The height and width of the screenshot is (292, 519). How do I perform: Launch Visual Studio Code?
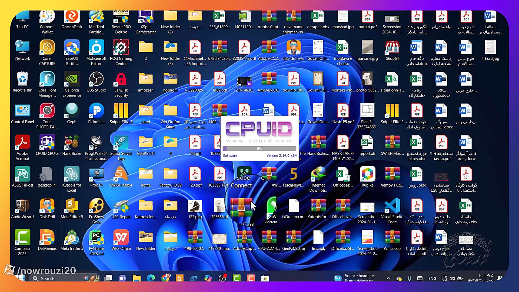click(x=392, y=211)
